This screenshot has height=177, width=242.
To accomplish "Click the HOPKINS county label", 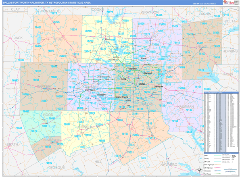I will (x=230, y=51).
